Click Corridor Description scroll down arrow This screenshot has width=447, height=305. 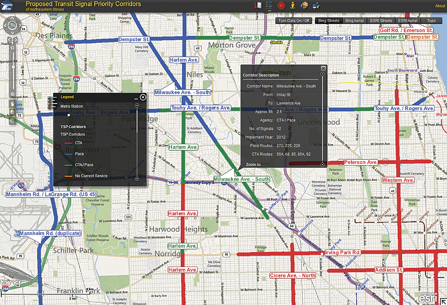[323, 164]
